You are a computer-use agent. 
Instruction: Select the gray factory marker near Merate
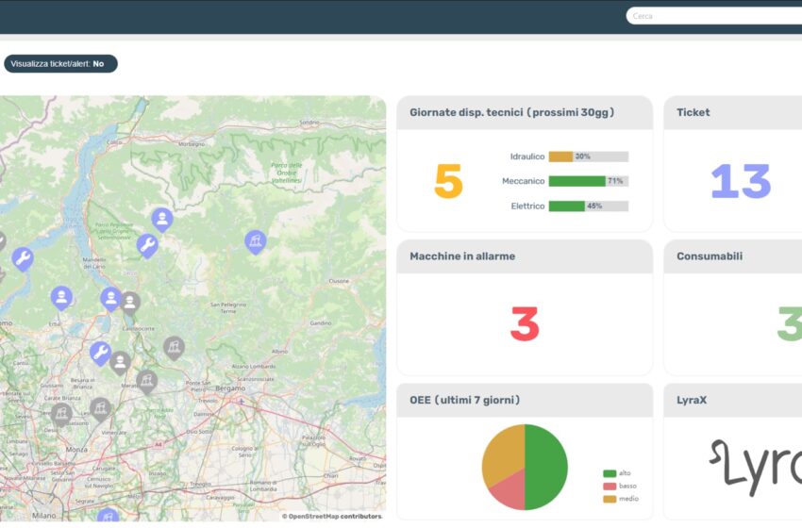(x=145, y=380)
